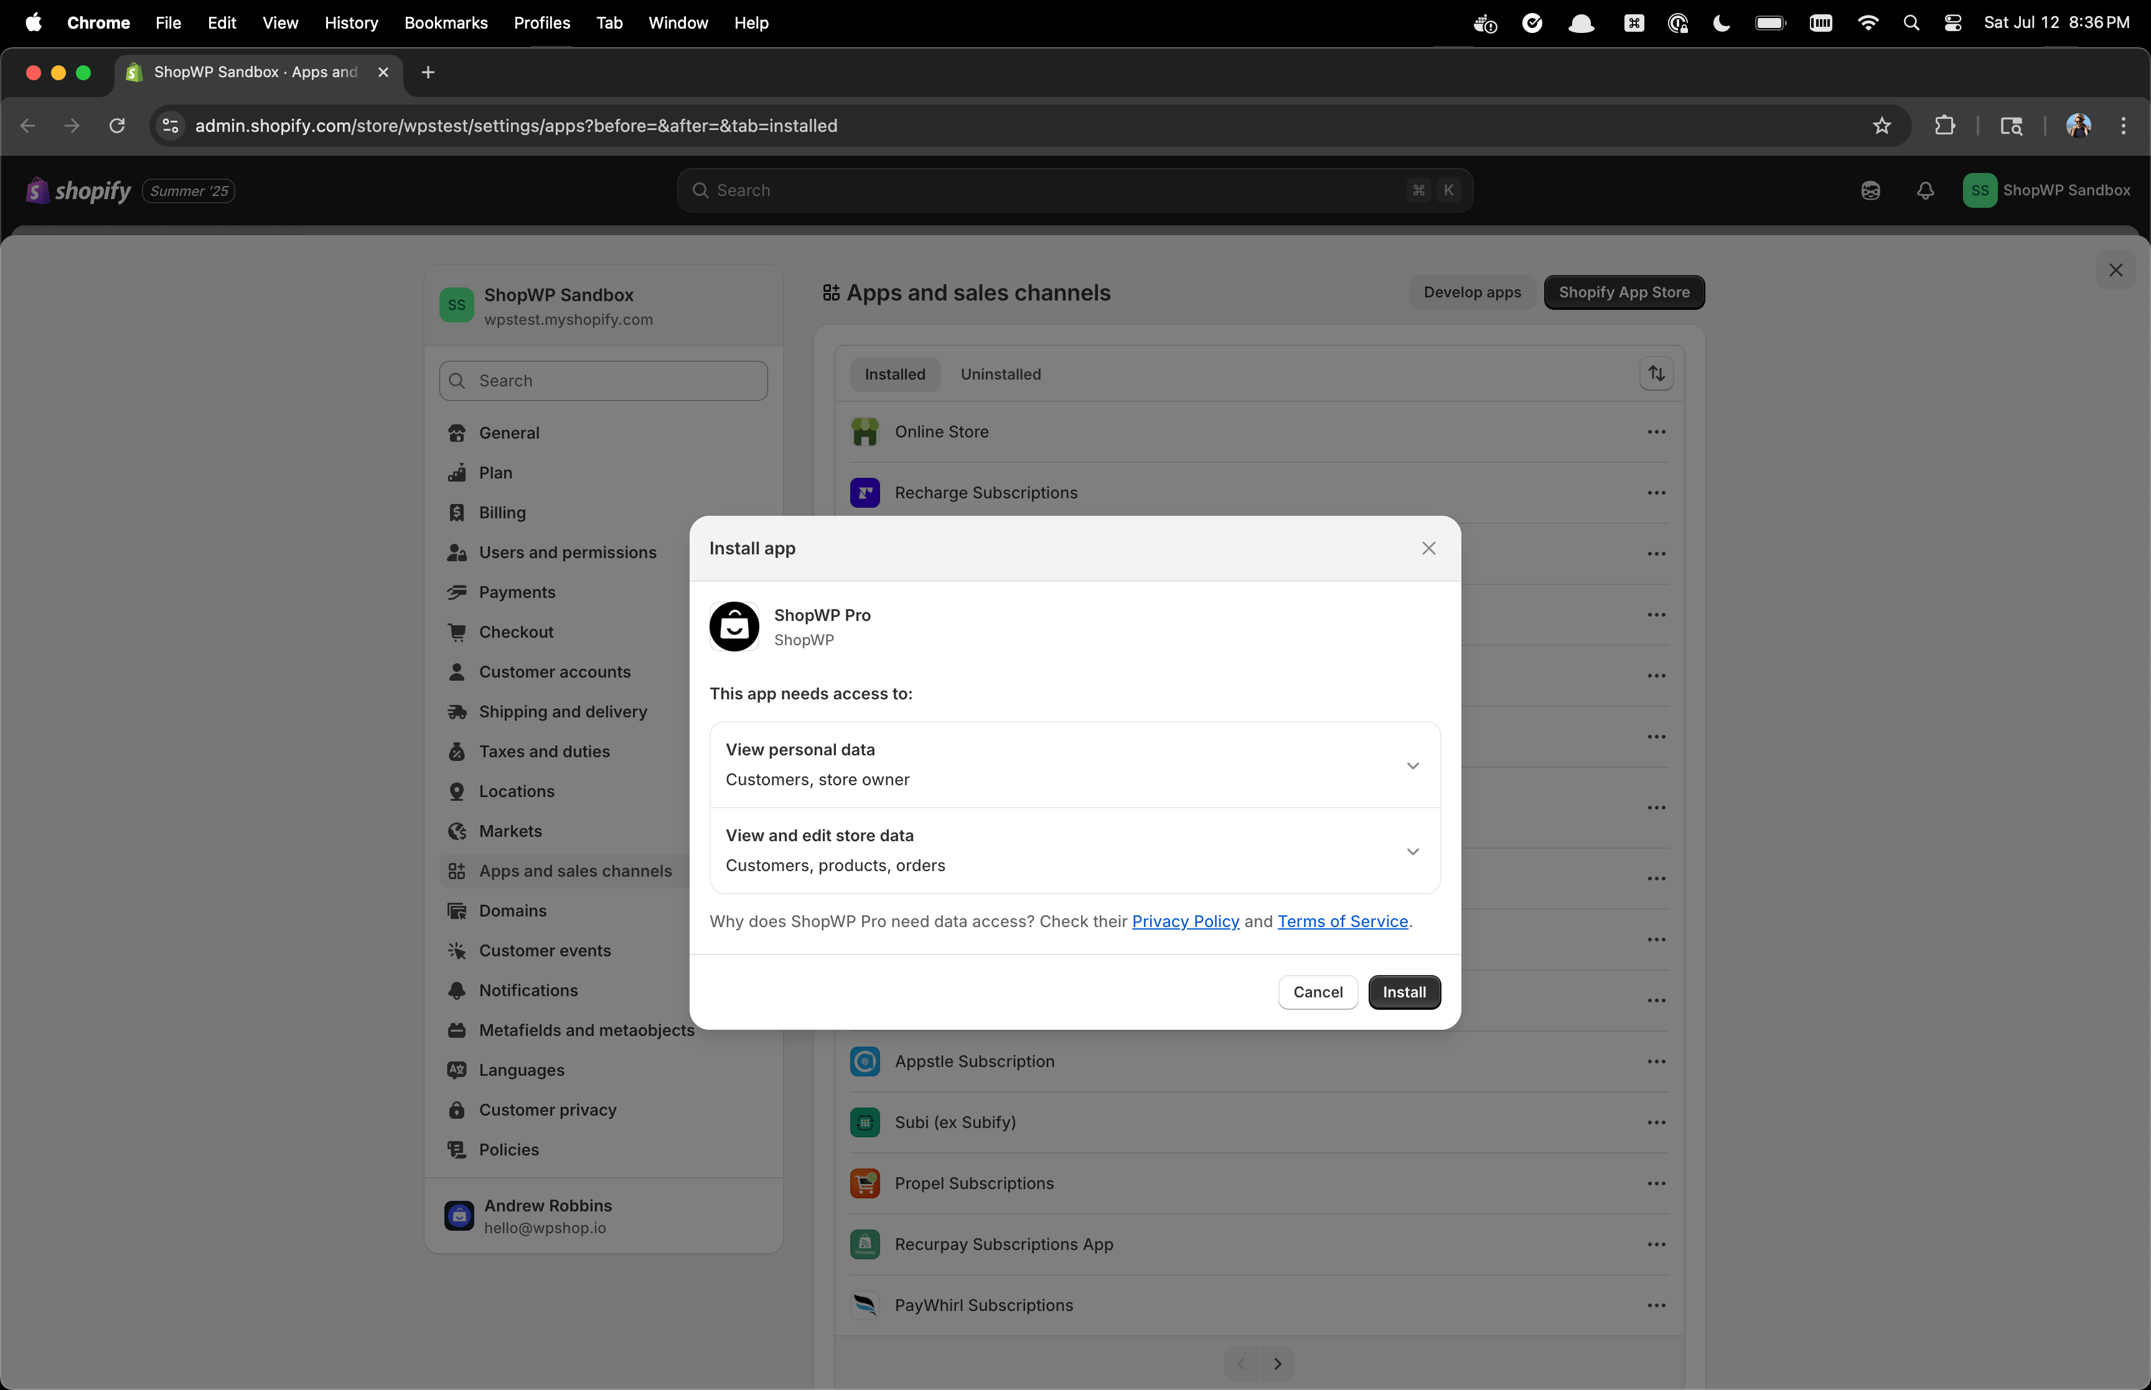This screenshot has width=2151, height=1390.
Task: Open Plan settings
Action: [x=603, y=472]
